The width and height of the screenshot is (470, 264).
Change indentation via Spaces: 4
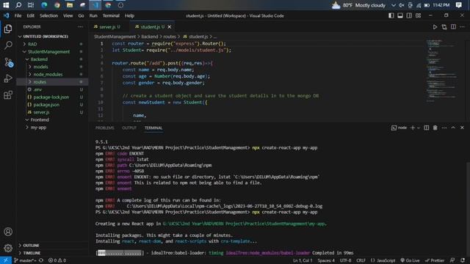tap(326, 260)
